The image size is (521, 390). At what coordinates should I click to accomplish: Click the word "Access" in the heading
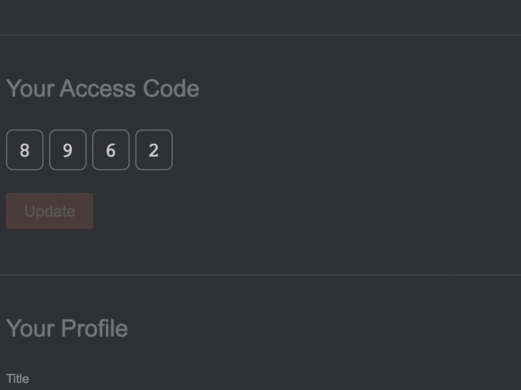pyautogui.click(x=98, y=88)
